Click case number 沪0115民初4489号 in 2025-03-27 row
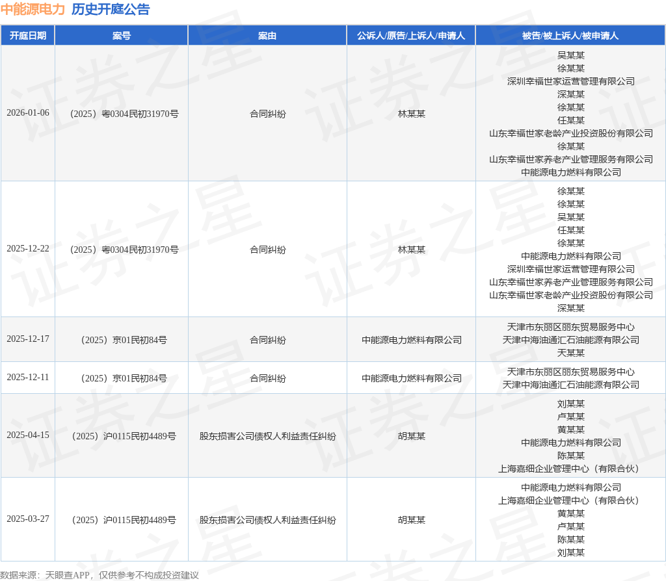This screenshot has height=581, width=666. click(x=124, y=520)
